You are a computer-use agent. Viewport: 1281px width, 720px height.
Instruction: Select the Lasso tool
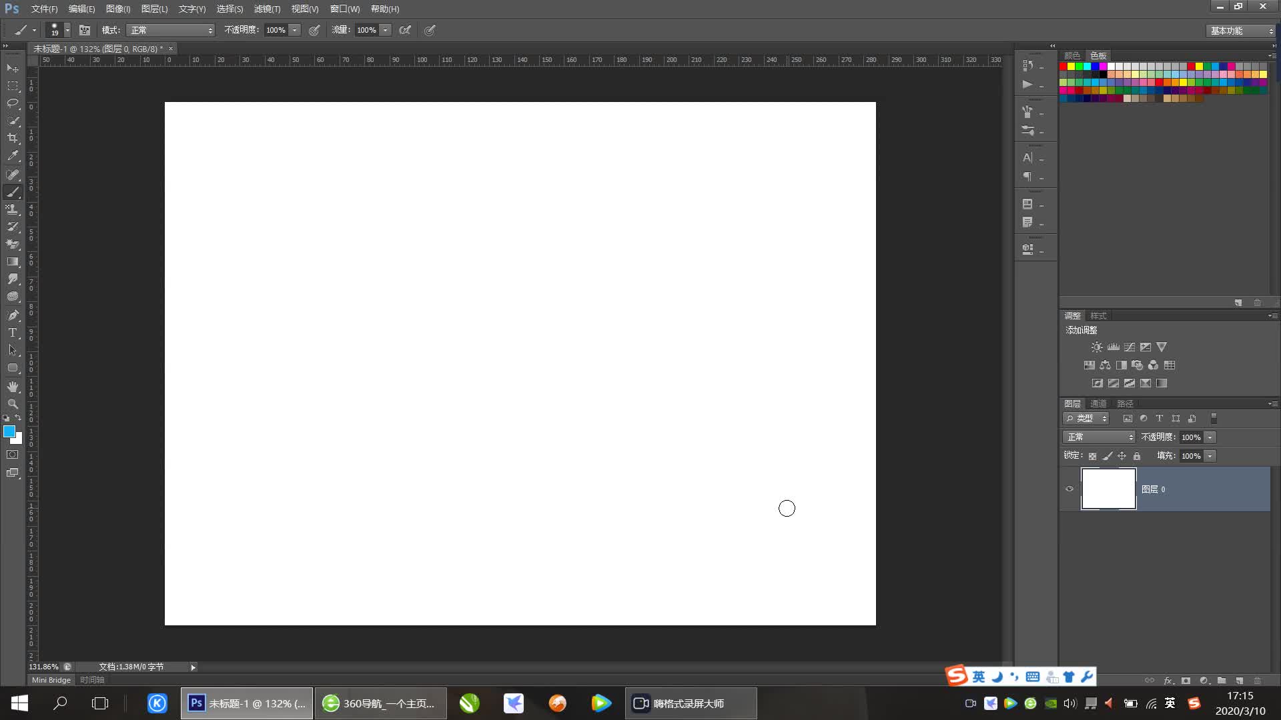(13, 103)
